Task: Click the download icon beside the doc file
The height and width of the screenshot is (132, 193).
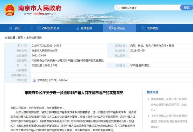Action: [x=34, y=80]
